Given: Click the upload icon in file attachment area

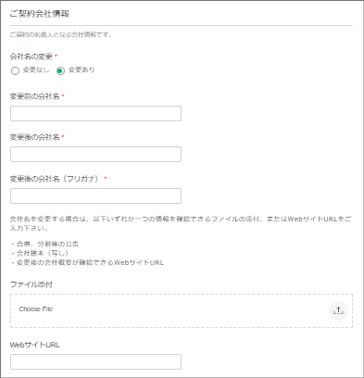Looking at the screenshot, I should coord(338,310).
